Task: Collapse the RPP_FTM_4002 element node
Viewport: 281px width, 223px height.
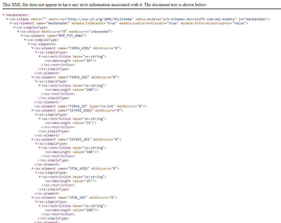Action: [x=22, y=36]
